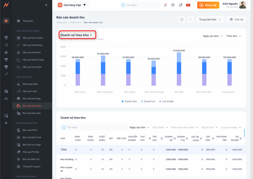
Task: Open Báo cáo bán hàng in sidebar
Action: click(32, 98)
